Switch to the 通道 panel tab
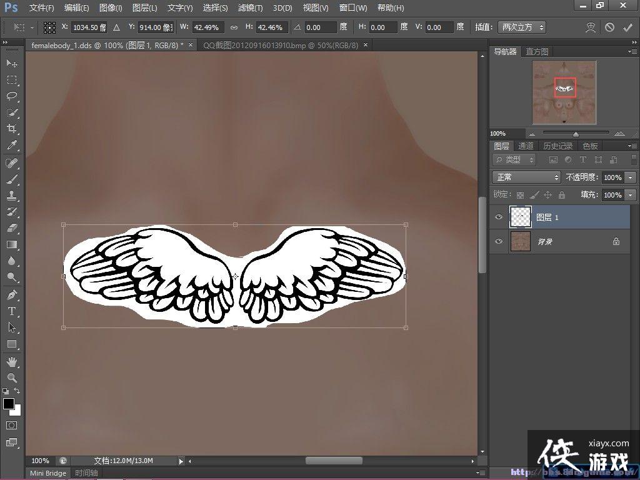The height and width of the screenshot is (480, 640). 526,146
